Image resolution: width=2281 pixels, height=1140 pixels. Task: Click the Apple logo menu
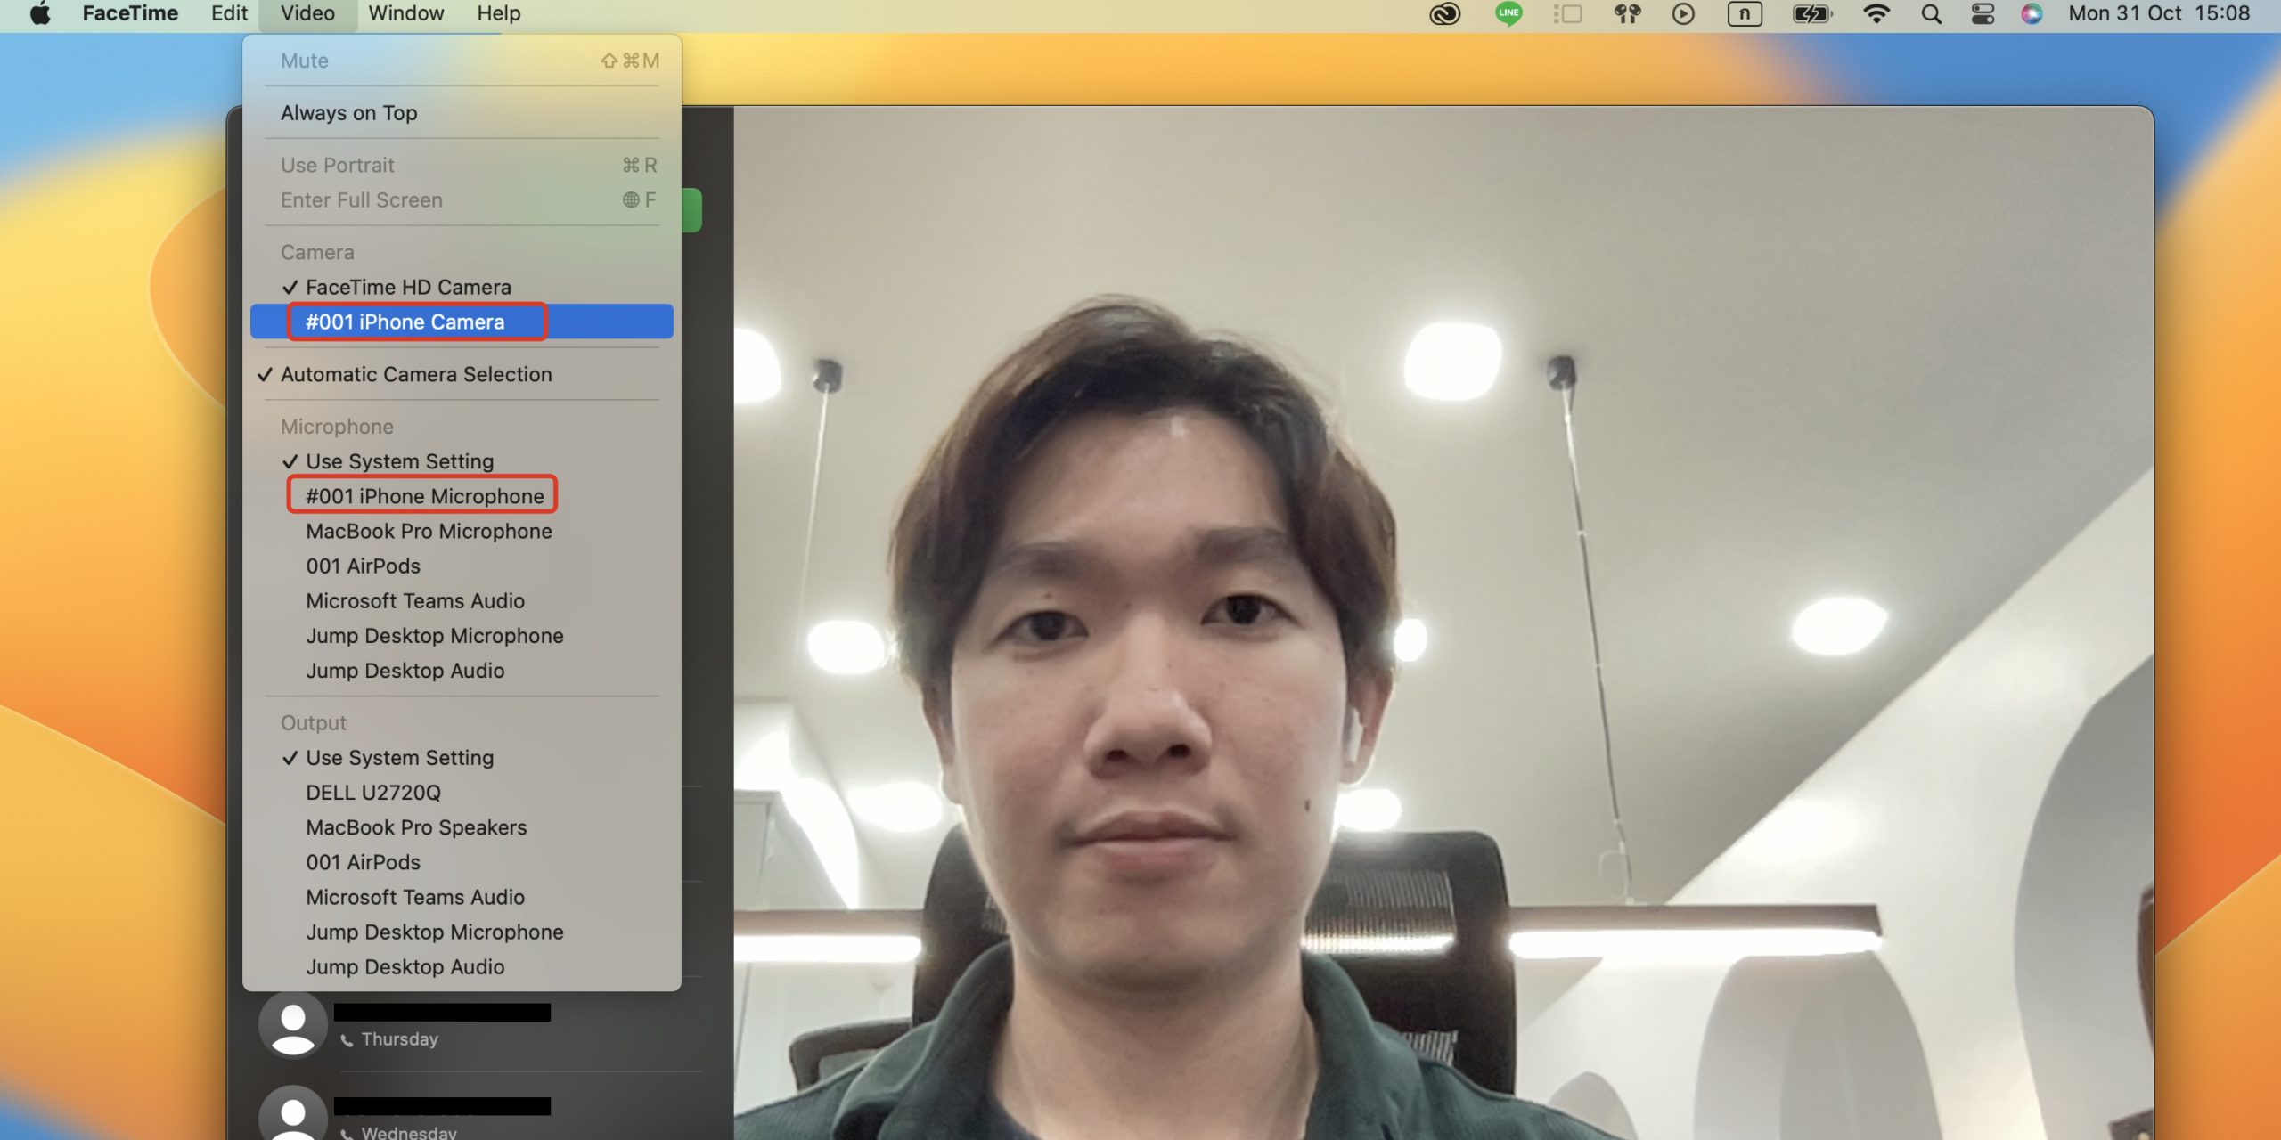tap(39, 13)
